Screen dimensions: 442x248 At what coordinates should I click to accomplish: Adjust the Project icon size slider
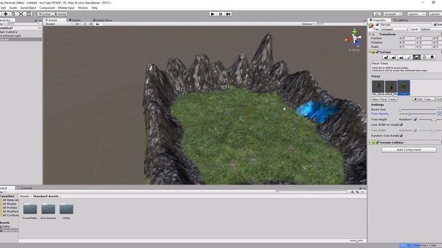[356, 240]
